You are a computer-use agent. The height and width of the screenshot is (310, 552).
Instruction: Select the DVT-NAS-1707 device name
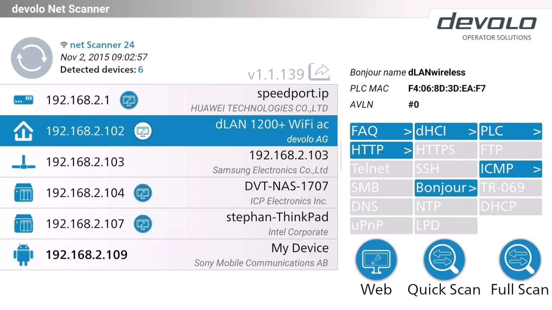coord(286,186)
